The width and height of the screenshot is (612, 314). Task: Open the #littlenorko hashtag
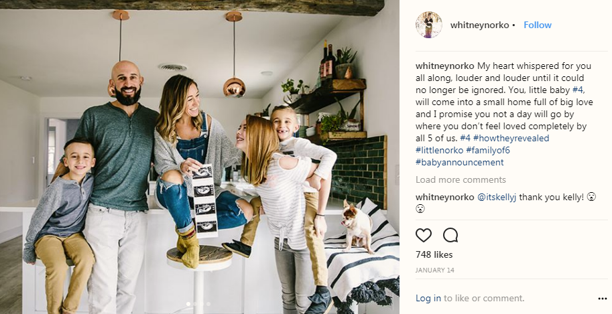(x=440, y=150)
